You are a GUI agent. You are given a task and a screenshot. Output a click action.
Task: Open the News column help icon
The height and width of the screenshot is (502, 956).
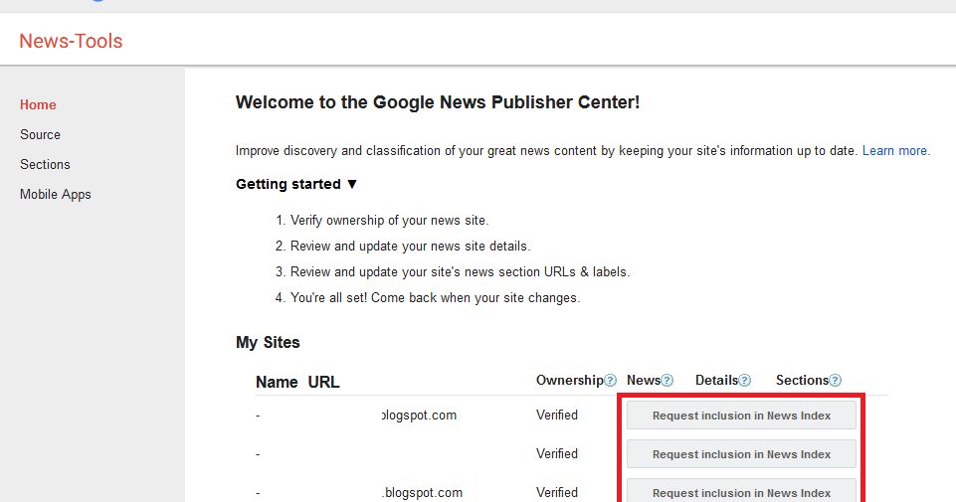coord(667,381)
